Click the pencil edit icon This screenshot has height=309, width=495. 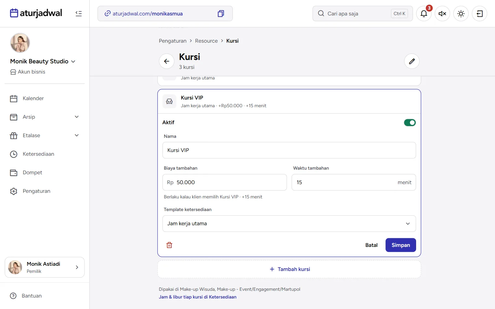pos(412,61)
